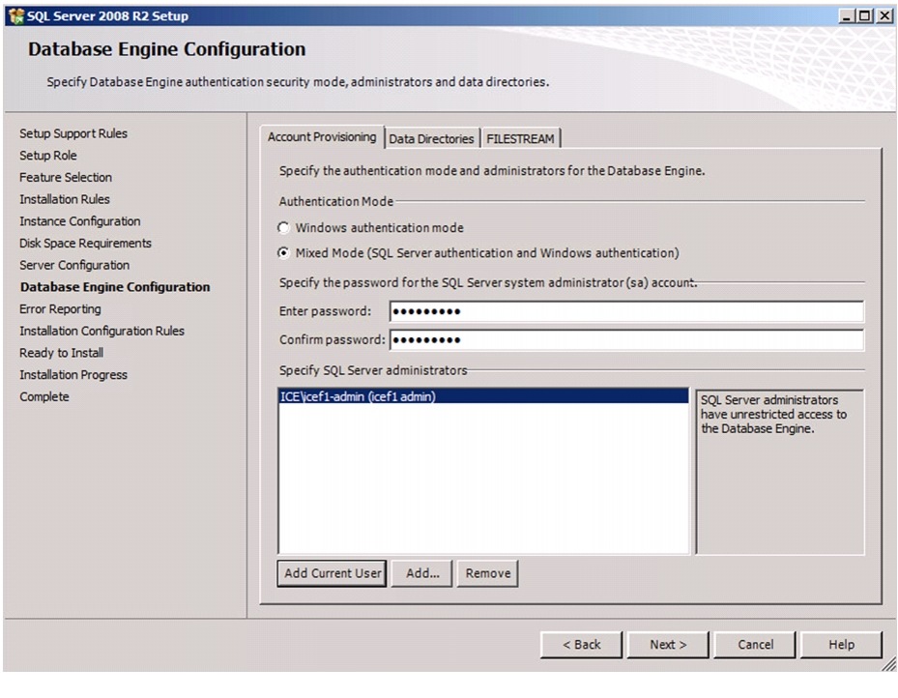Click SQL Server administrators description text
This screenshot has width=898, height=698.
(x=773, y=415)
